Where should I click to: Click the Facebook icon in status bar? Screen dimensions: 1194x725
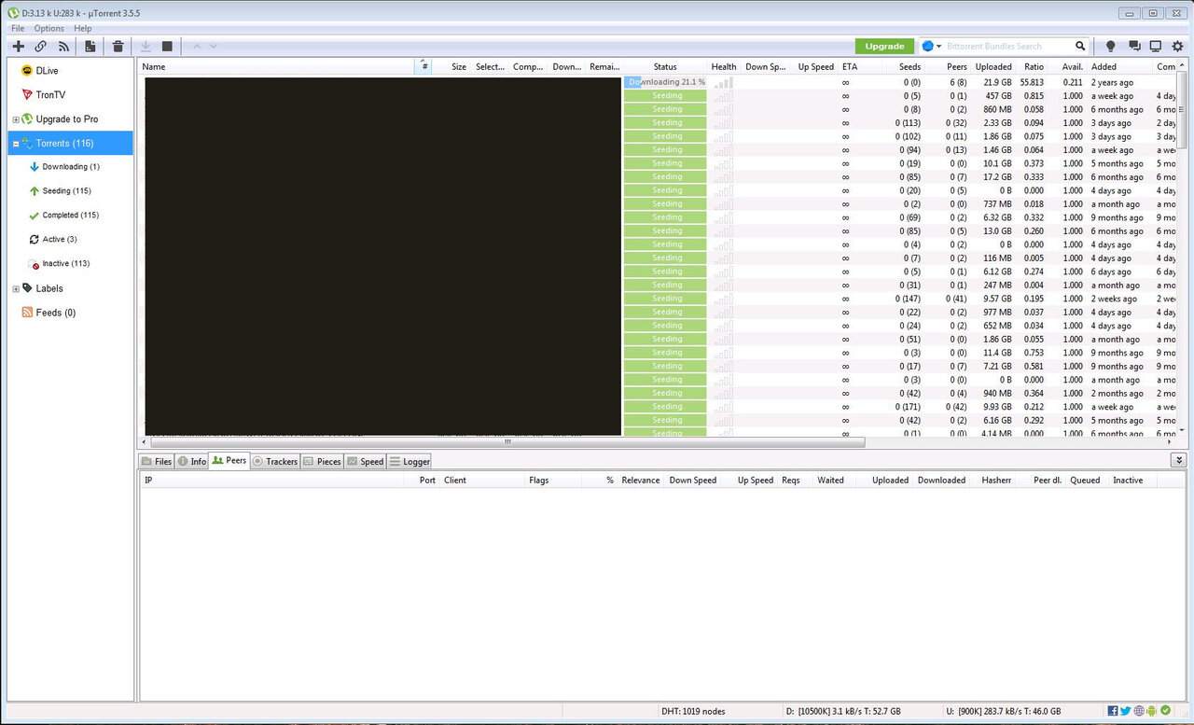[x=1113, y=711]
